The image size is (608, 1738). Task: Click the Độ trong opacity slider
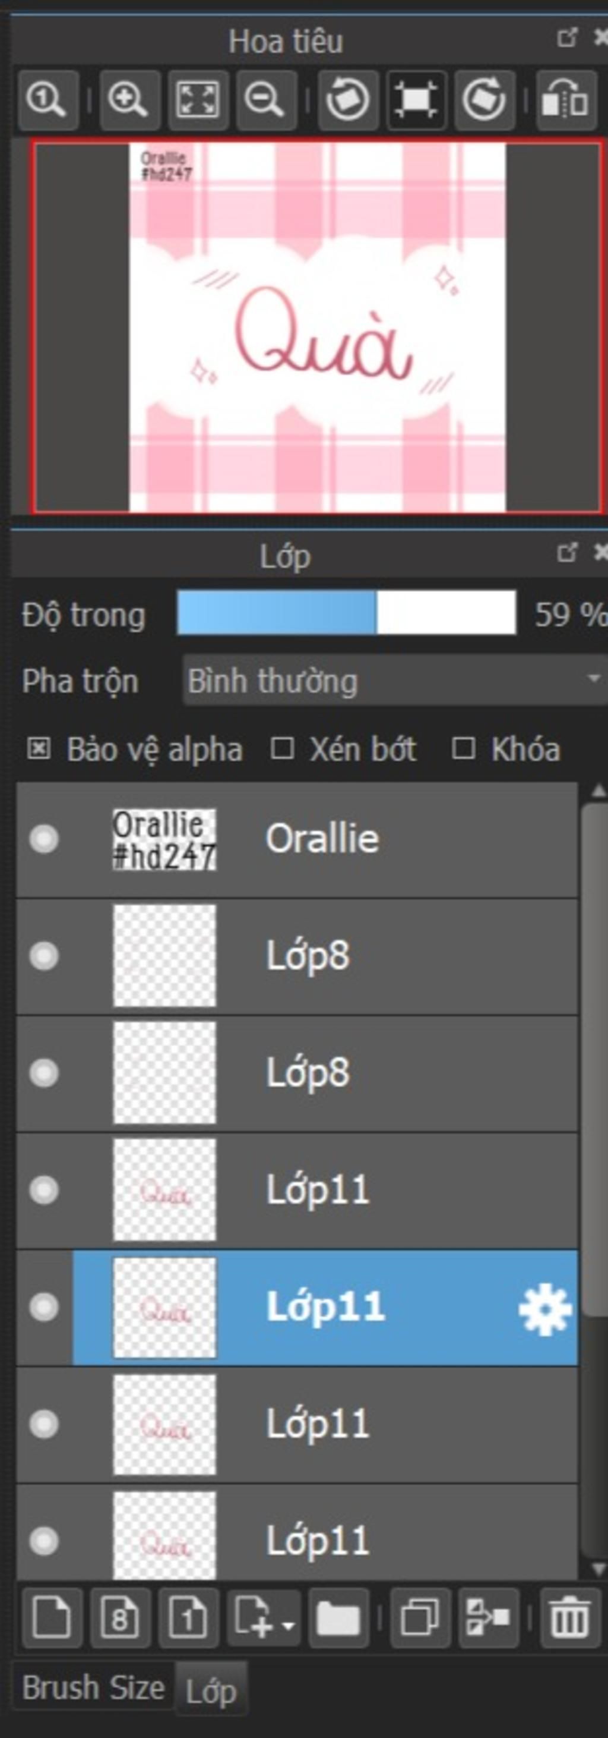[346, 613]
